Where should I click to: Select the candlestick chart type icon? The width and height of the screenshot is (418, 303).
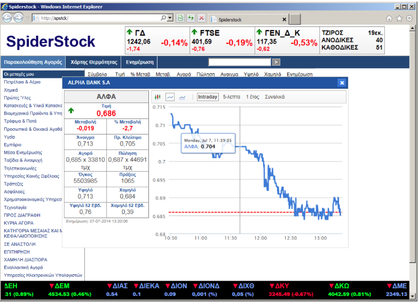[157, 97]
